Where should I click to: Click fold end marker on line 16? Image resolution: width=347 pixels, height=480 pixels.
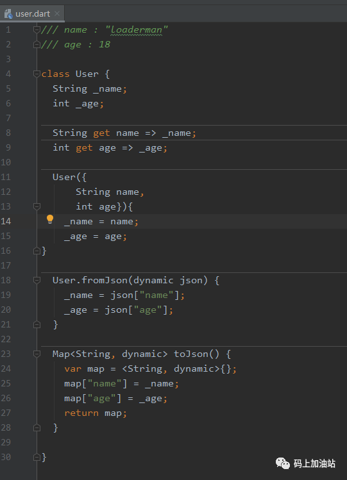click(x=37, y=251)
